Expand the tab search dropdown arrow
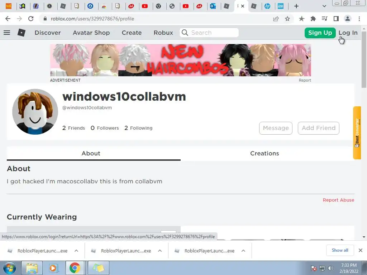The height and width of the screenshot is (275, 367). coord(324,6)
